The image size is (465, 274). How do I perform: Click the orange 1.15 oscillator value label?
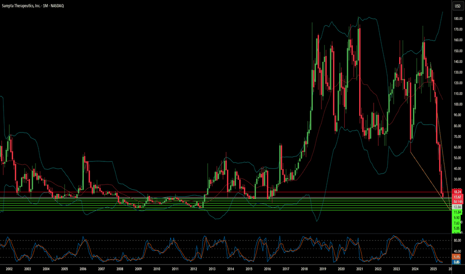[457, 257]
